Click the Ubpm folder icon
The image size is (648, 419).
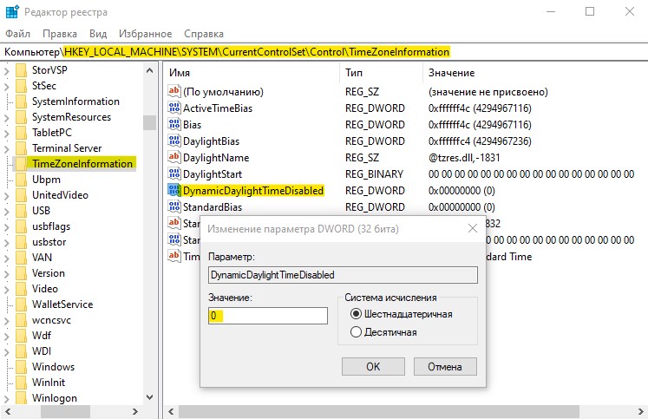coord(21,180)
